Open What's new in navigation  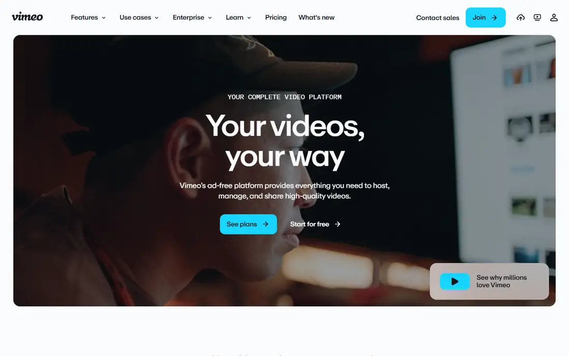(317, 18)
